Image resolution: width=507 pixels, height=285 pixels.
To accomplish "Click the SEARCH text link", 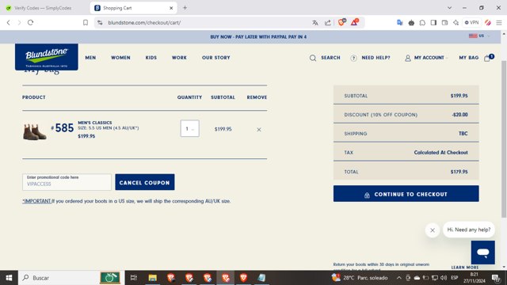I will click(330, 58).
